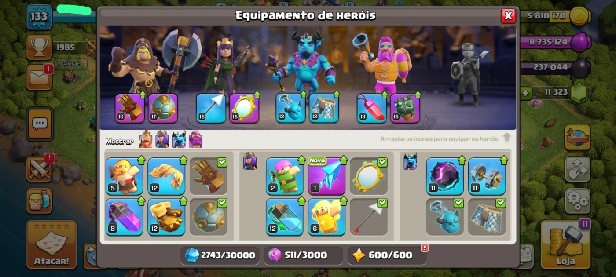Tap the checked Minion Prince henchmen puppet slot

click(445, 217)
